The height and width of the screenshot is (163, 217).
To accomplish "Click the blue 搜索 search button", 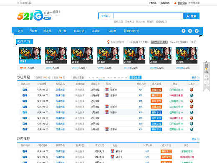I will [x=192, y=16].
